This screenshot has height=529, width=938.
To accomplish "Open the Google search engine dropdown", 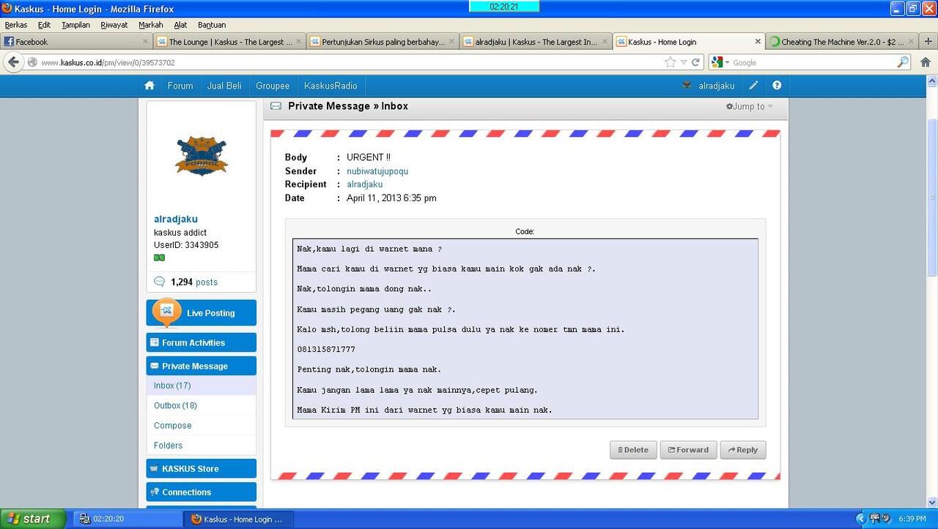I will pos(728,63).
